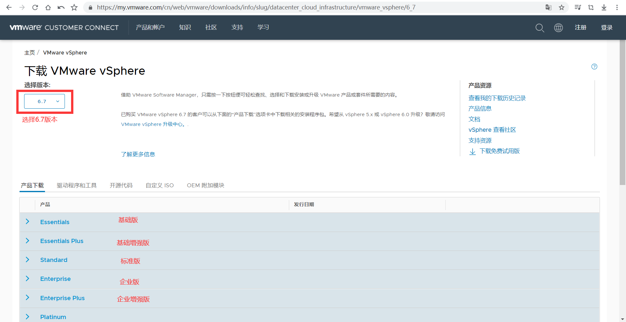Viewport: 626px width, 322px height.
Task: Click the download arrow icon beside 下载免费试用版
Action: [472, 151]
